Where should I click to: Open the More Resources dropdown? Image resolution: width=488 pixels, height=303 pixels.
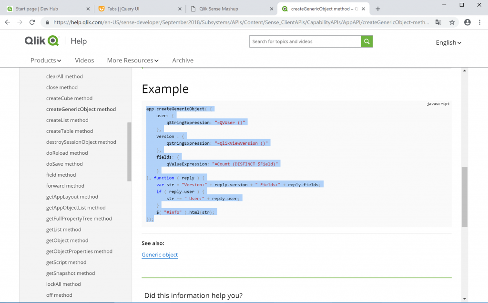pyautogui.click(x=132, y=61)
